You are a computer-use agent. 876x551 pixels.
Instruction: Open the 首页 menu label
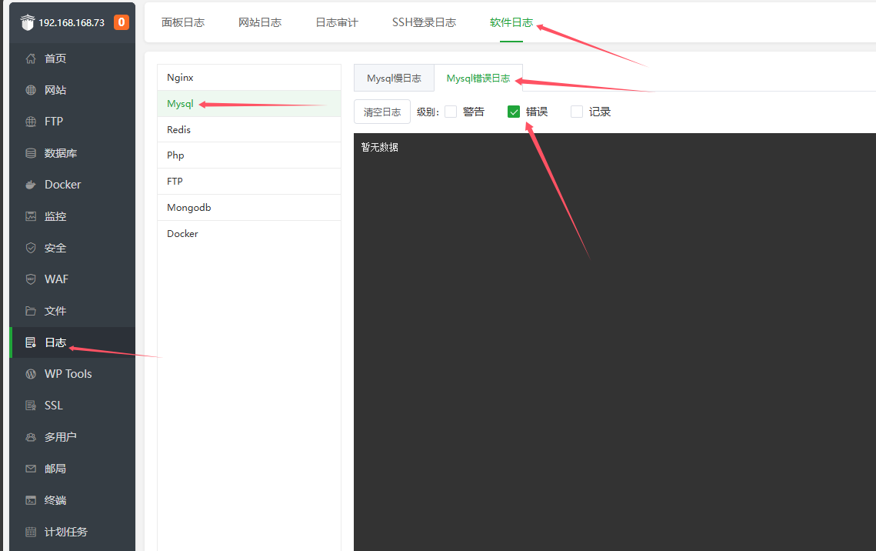pyautogui.click(x=55, y=58)
